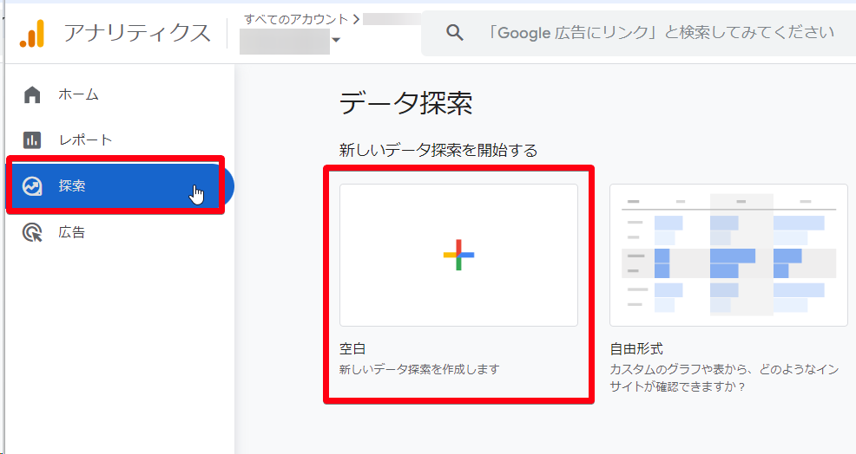Click the 空白 card title
Screen dimensions: 856x454
[352, 349]
